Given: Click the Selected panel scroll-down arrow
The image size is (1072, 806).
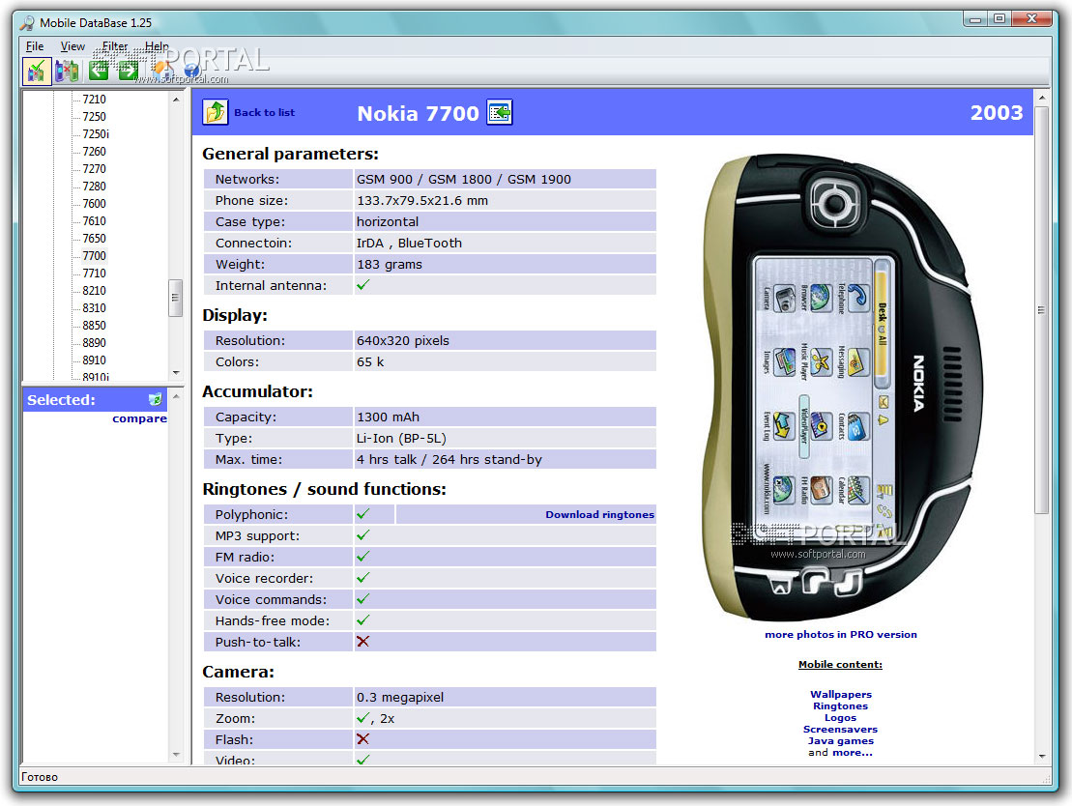Looking at the screenshot, I should [x=176, y=755].
